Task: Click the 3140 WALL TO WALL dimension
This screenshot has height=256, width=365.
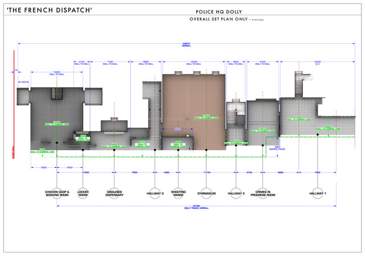Action: pyautogui.click(x=82, y=63)
